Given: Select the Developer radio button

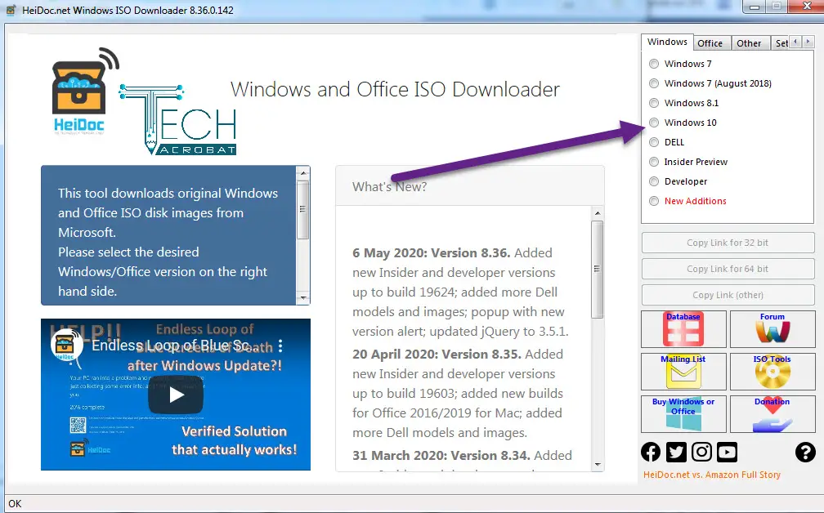Looking at the screenshot, I should 654,181.
